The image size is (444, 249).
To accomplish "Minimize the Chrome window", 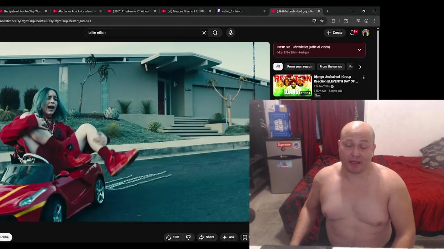I will click(x=353, y=11).
